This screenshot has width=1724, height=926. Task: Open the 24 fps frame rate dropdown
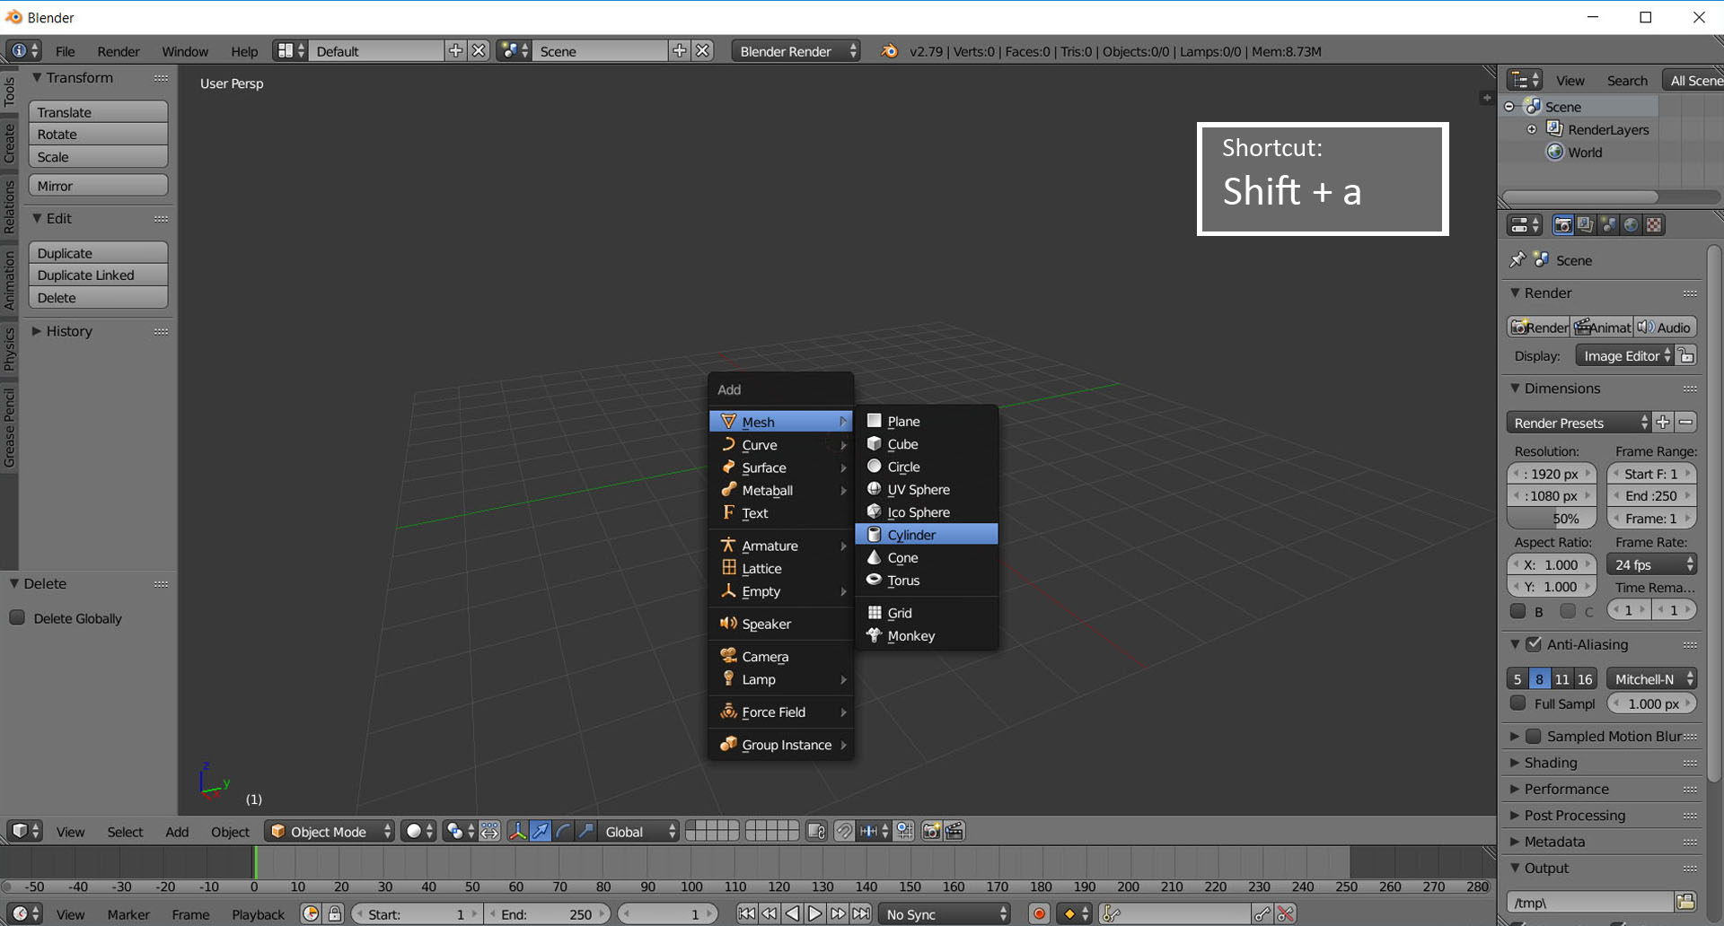pos(1651,564)
